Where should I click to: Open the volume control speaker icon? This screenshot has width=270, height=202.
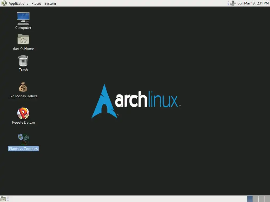tap(233, 3)
